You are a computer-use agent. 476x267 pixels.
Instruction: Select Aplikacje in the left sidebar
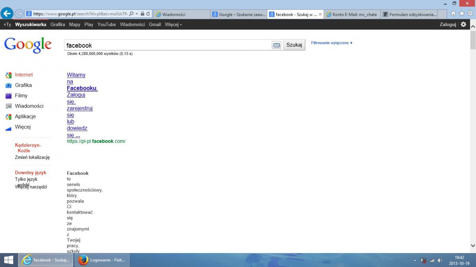click(x=25, y=117)
